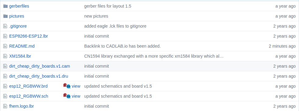The image size is (299, 111).
Task: Click the file icon beside dirt_cheap_dirty_boards.v1.dru
Action: pos(5,76)
